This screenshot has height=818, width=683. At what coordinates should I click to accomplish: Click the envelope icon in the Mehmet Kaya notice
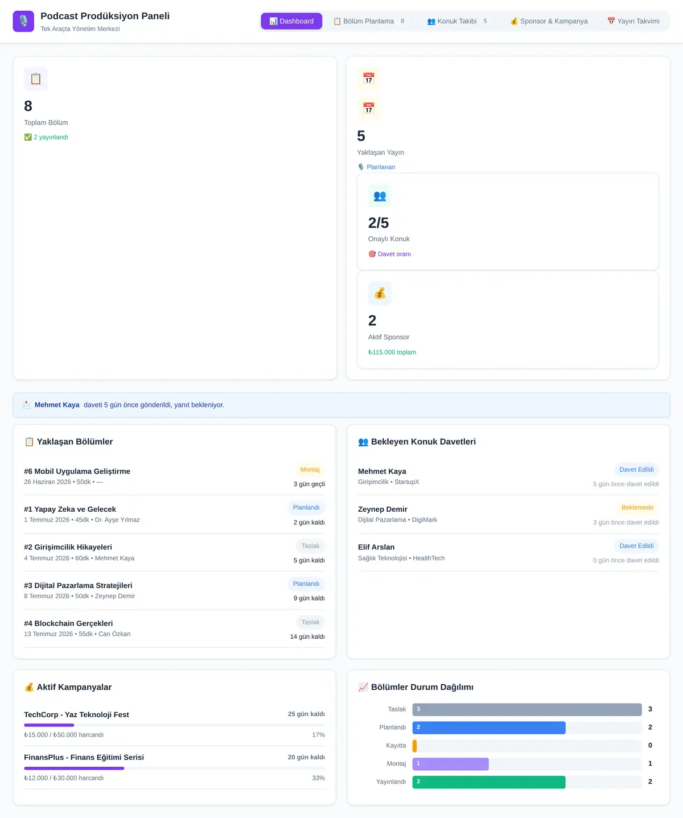tap(26, 405)
